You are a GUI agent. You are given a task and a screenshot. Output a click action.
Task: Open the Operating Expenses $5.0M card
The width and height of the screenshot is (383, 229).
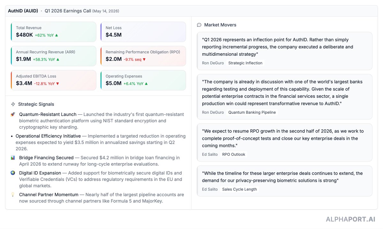tap(143, 80)
